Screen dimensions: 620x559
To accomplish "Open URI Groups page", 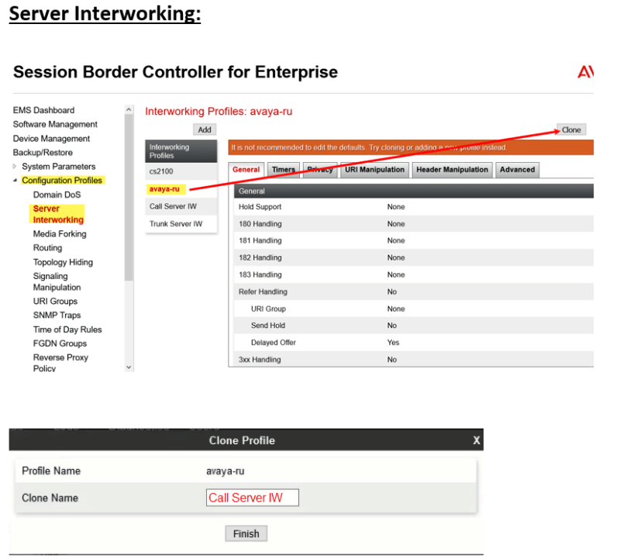I will pos(55,301).
